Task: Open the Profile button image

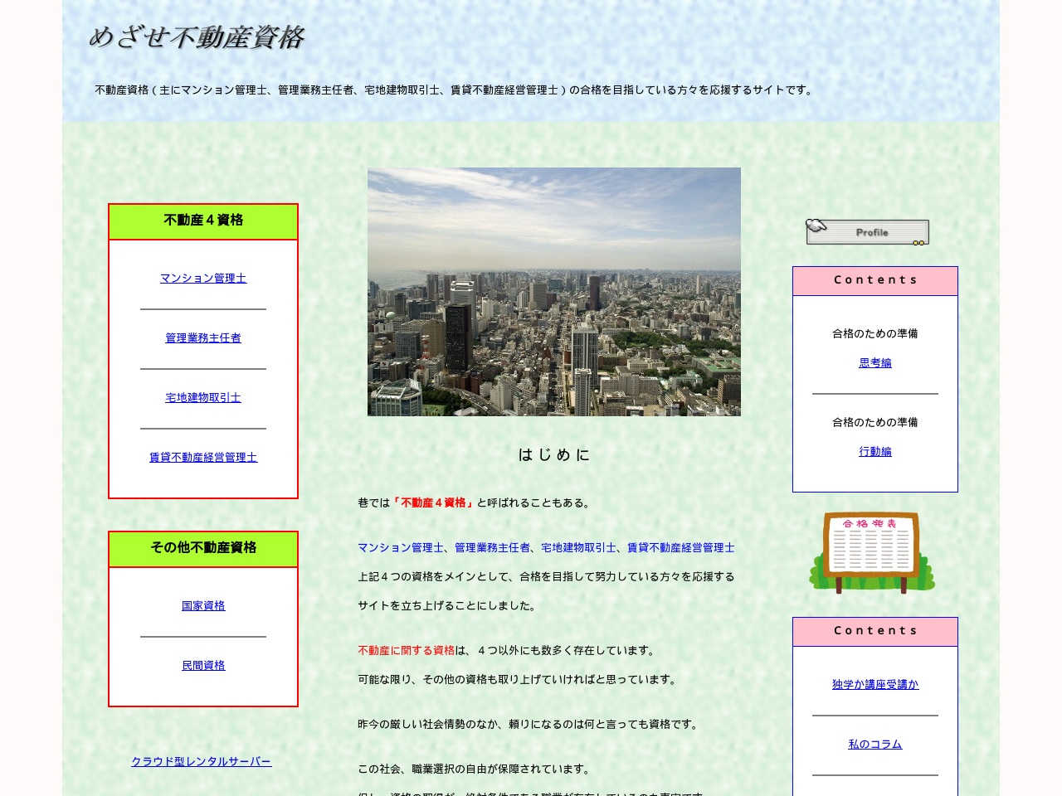Action: coord(868,232)
